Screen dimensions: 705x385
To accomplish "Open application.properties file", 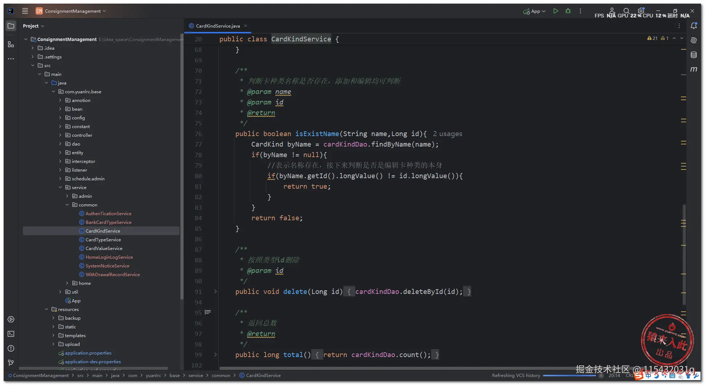I will [88, 353].
